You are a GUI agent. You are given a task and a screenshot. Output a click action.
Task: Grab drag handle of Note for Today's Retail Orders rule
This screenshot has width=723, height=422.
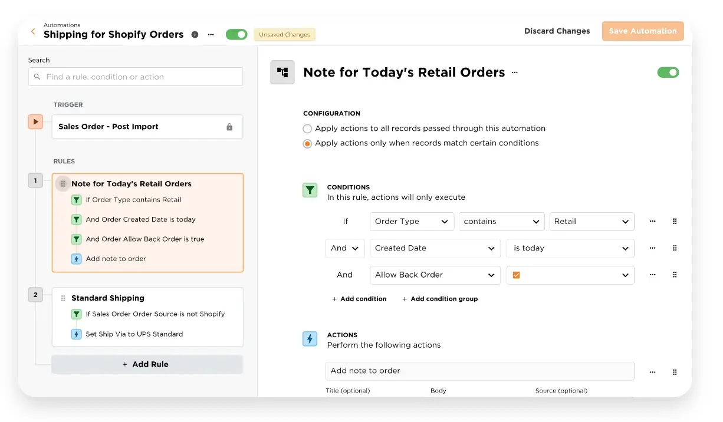click(x=63, y=184)
